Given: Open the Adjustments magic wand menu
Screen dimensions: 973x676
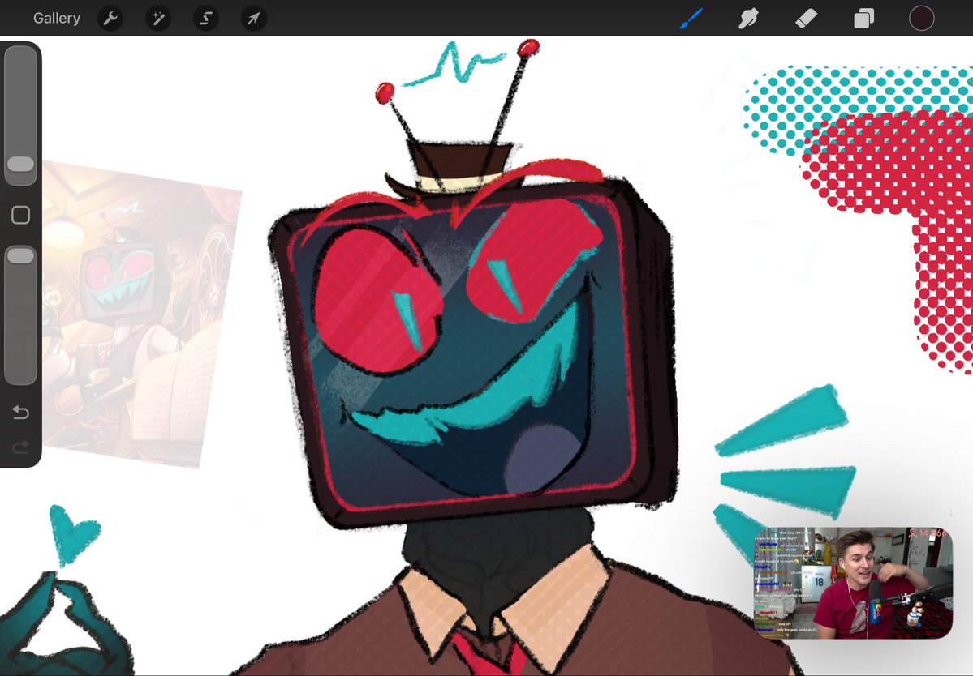Looking at the screenshot, I should click(158, 19).
